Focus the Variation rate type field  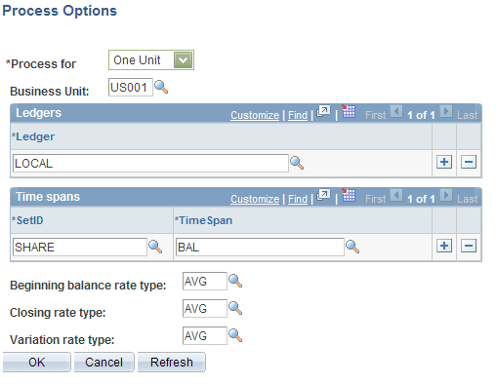[205, 335]
